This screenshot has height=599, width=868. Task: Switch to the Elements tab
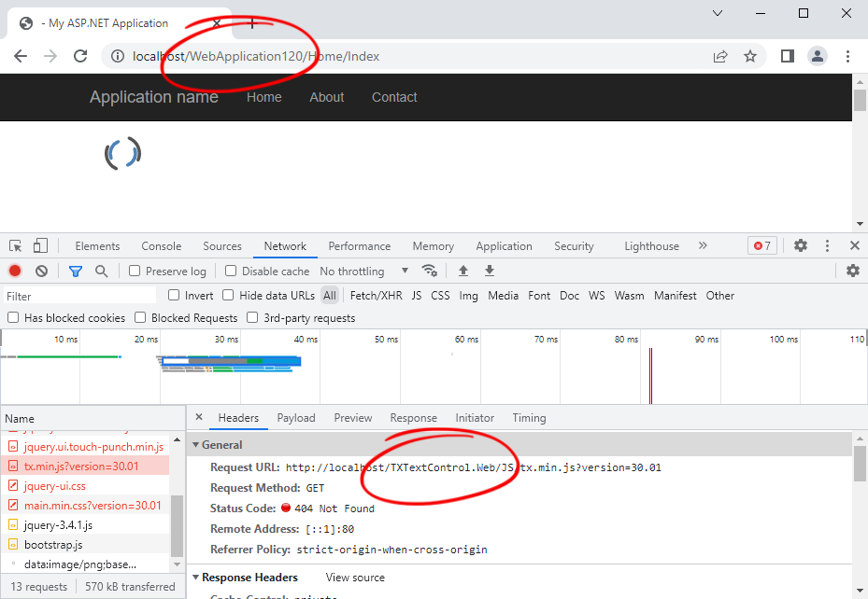point(97,246)
